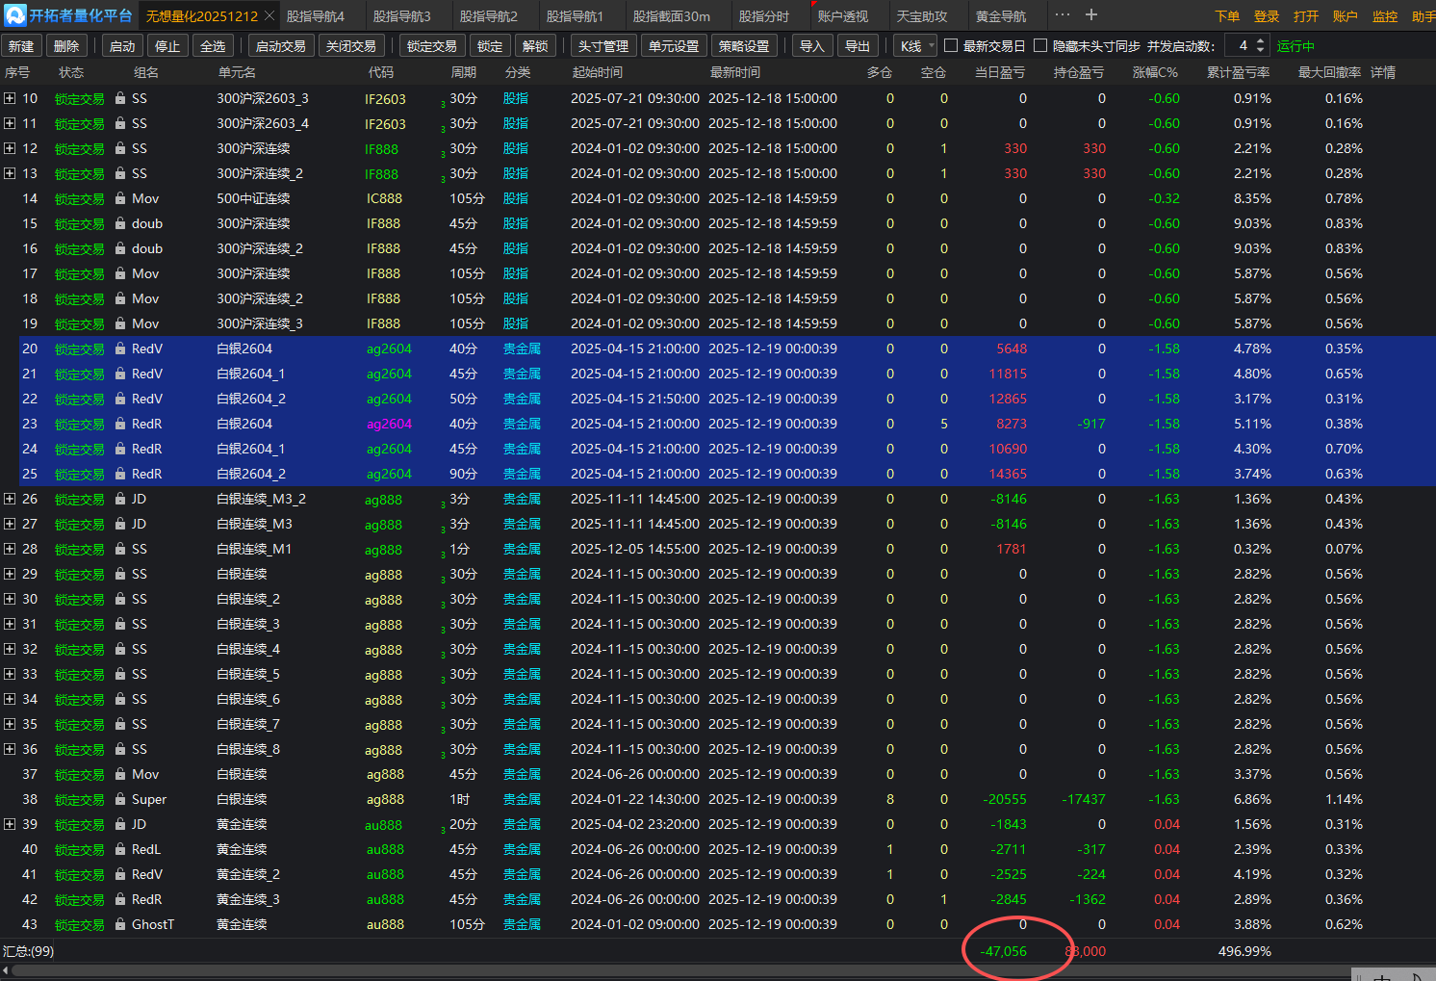The width and height of the screenshot is (1436, 981).
Task: Expand row 39 黄金连续 JD node
Action: pos(10,824)
